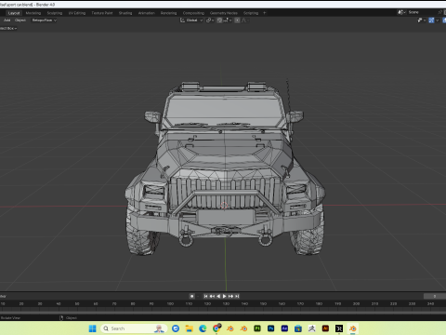446x335 pixels.
Task: Switch to the Scripting workspace tab
Action: [251, 13]
